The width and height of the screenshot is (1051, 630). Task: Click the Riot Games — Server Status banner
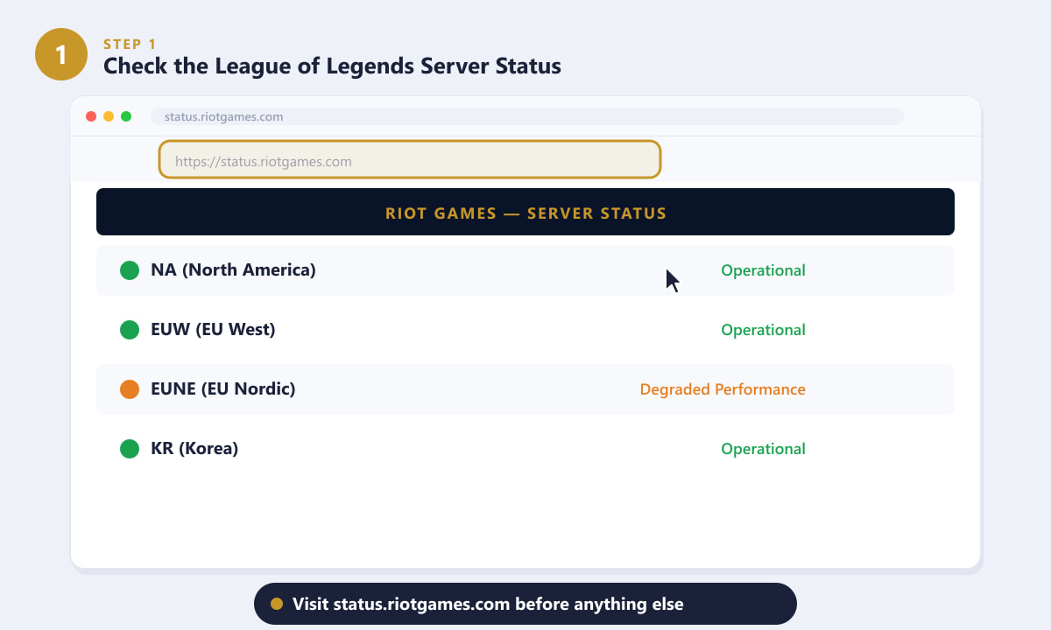pyautogui.click(x=525, y=212)
